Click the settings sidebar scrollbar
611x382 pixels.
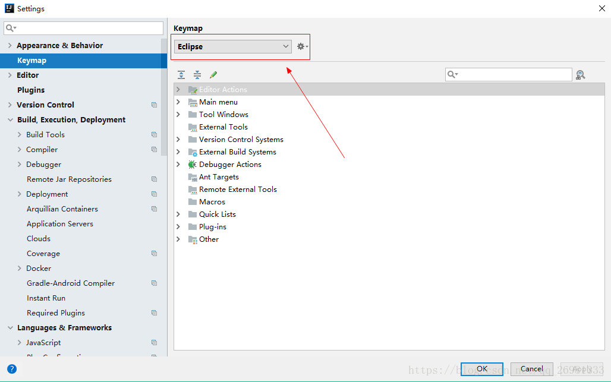coord(164,97)
